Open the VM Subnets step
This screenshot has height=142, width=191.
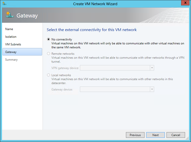pos(13,44)
